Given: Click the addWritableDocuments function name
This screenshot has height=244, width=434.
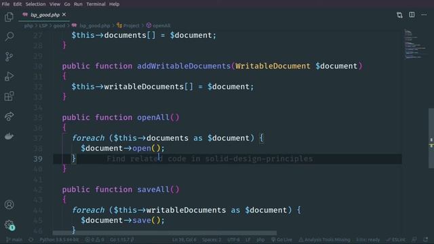Looking at the screenshot, I should point(184,66).
